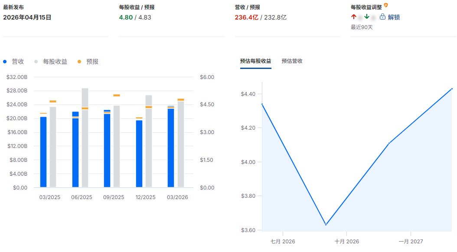Viewport: 457px width, 252px height.
Task: Select the 09/2025 gray EPS bar
Action: [x=117, y=146]
